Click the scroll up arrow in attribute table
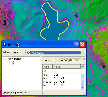Image resolution: width=108 pixels, height=97 pixels. coord(83,67)
